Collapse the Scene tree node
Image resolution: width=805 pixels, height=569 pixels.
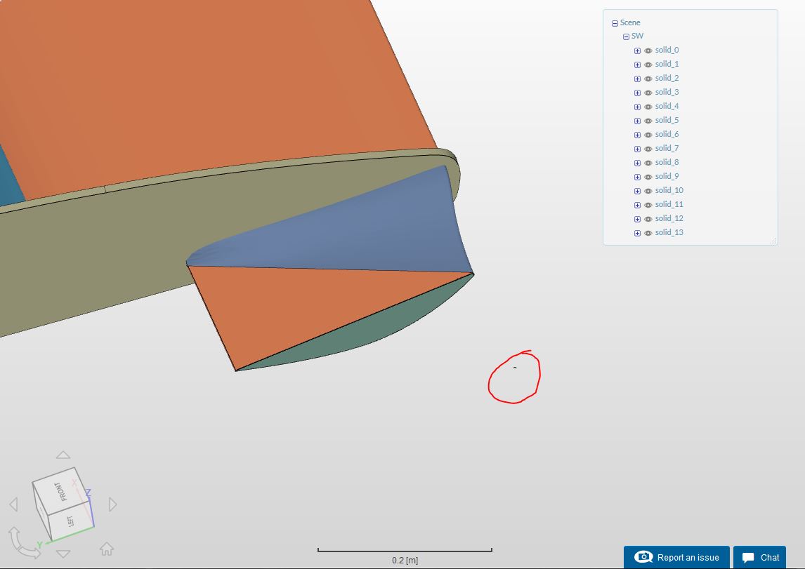click(x=615, y=23)
